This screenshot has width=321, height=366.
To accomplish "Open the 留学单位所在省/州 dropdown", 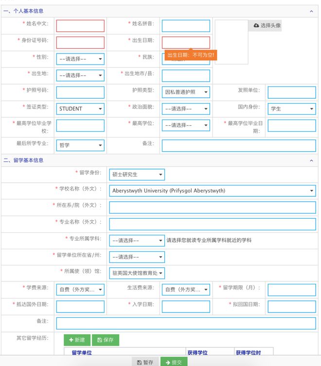I will 137,257.
